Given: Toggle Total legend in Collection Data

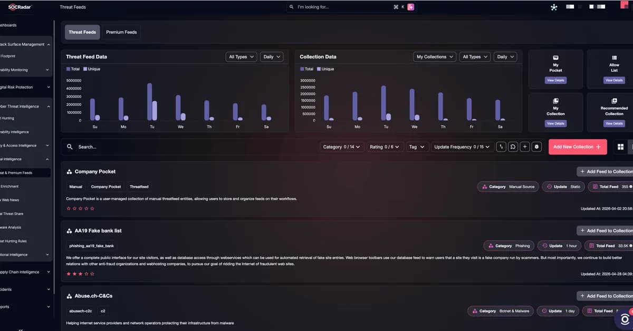Looking at the screenshot, I should [307, 69].
